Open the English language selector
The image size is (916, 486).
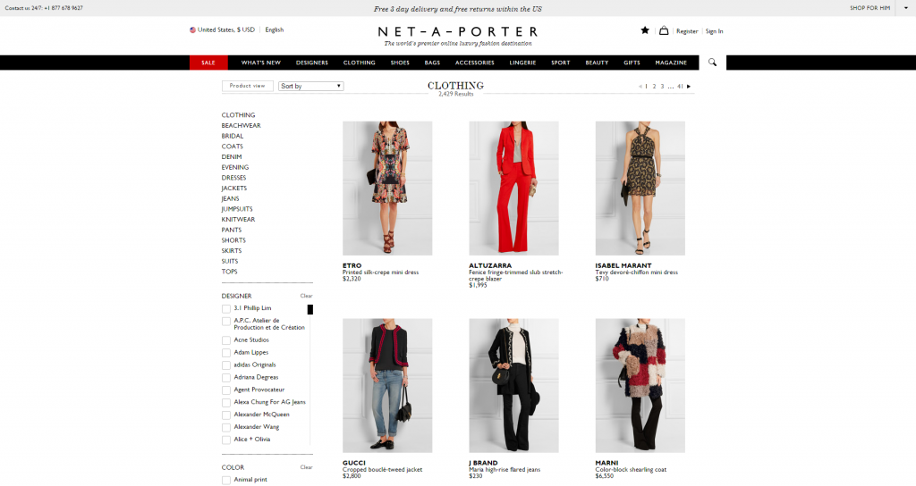tap(274, 29)
